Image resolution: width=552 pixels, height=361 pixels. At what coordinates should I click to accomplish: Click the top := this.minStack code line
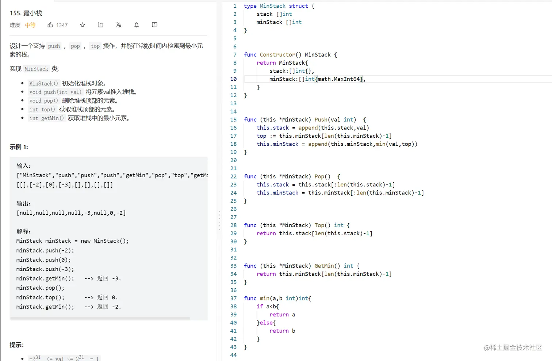324,136
